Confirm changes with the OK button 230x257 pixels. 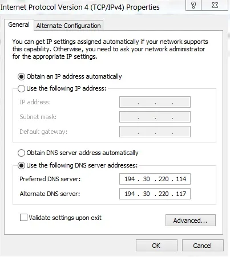point(156,246)
